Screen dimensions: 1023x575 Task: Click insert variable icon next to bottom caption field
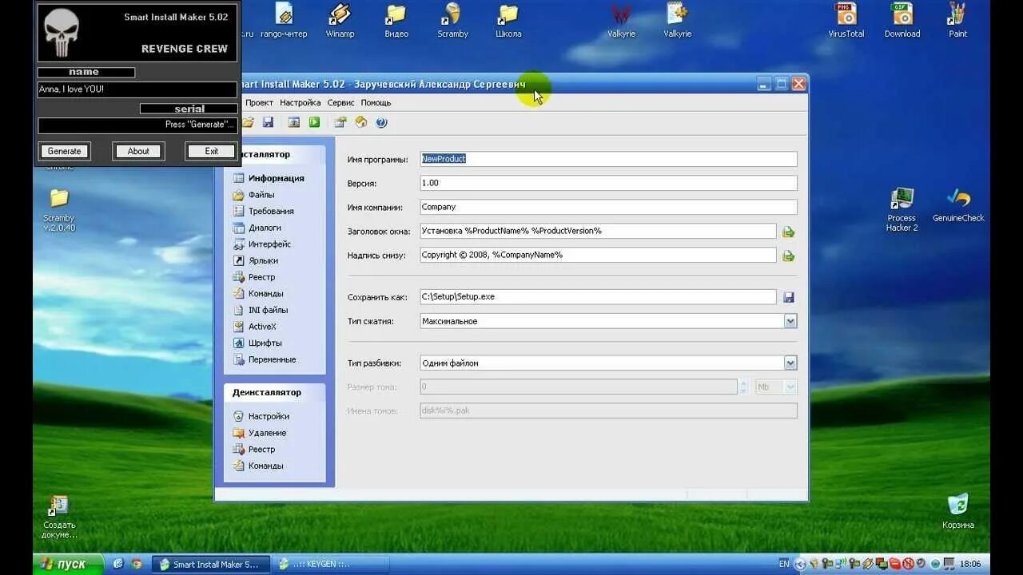(789, 256)
